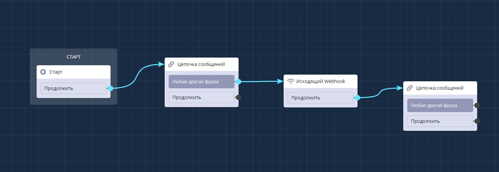The image size is (499, 172).
Task: Click the dark connector of Продолжить in the last chain node
Action: click(x=477, y=121)
